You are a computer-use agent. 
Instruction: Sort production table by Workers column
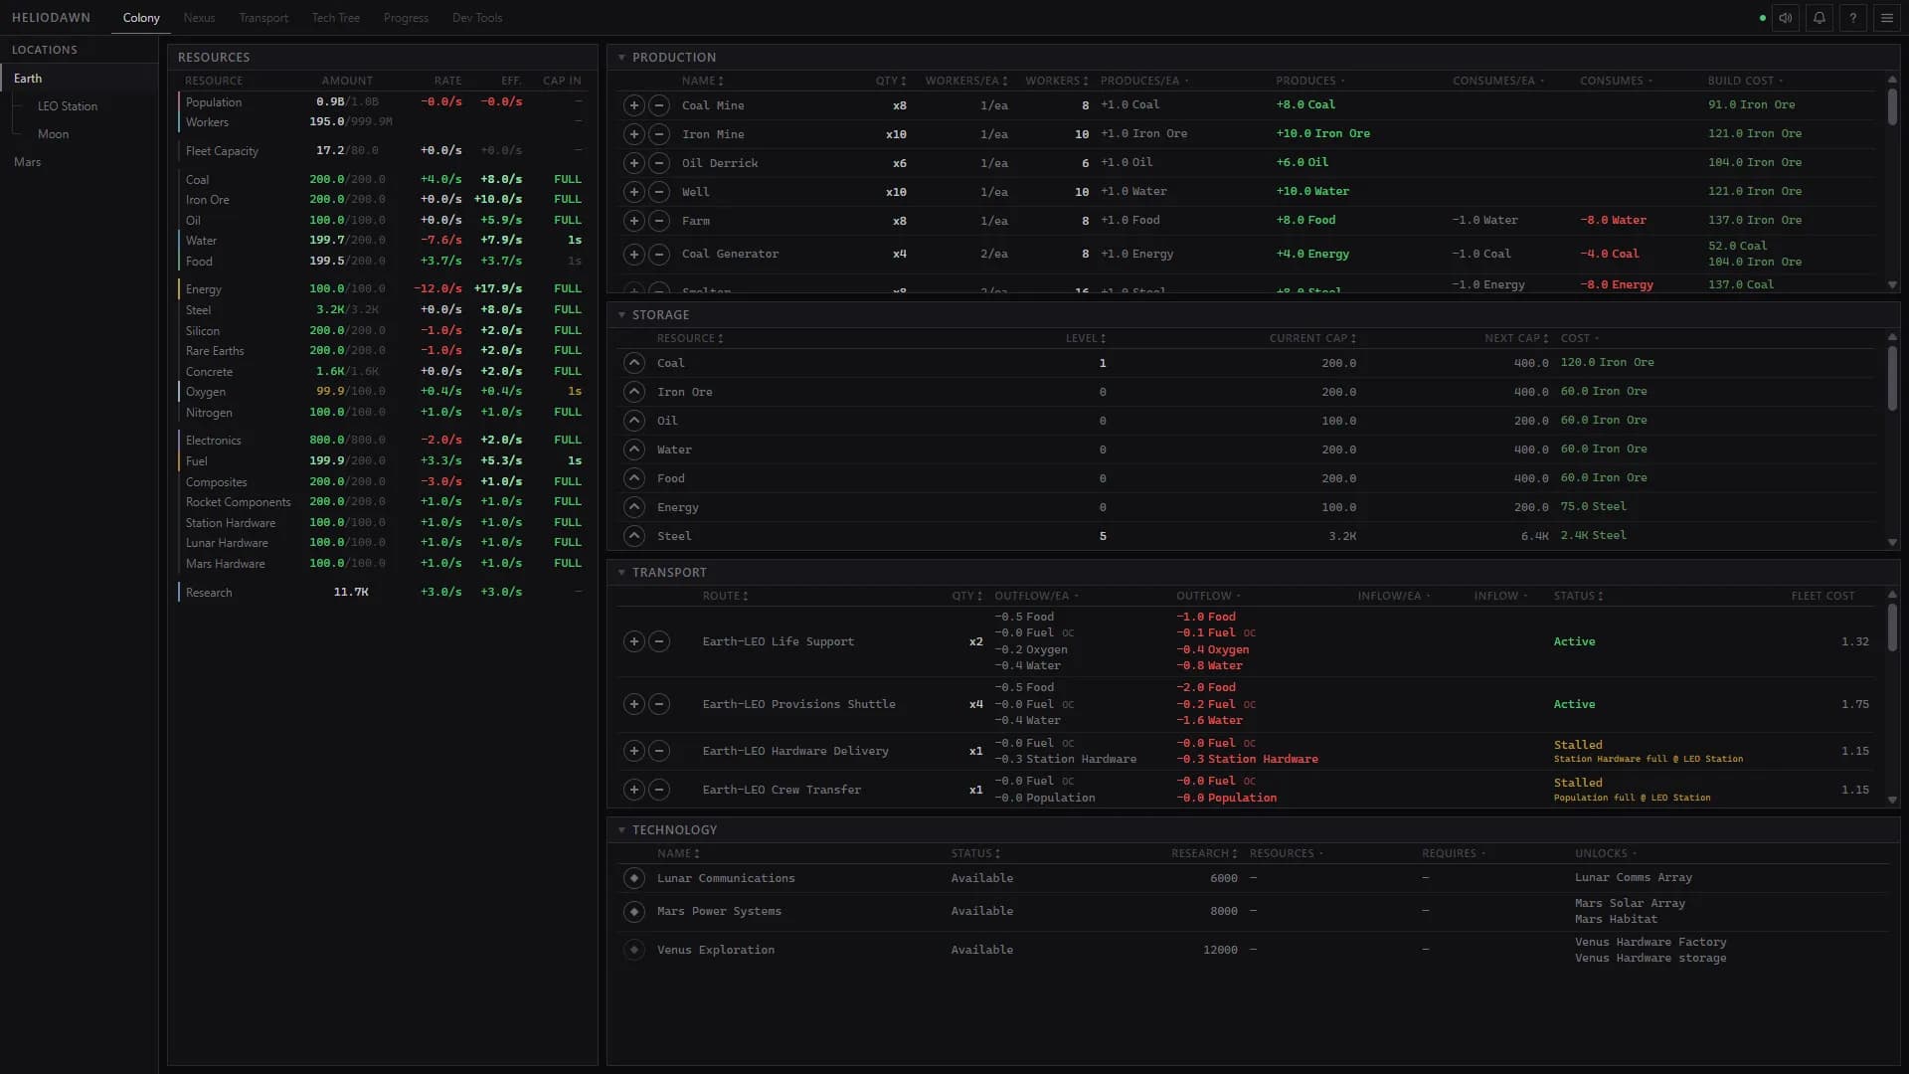(1057, 81)
